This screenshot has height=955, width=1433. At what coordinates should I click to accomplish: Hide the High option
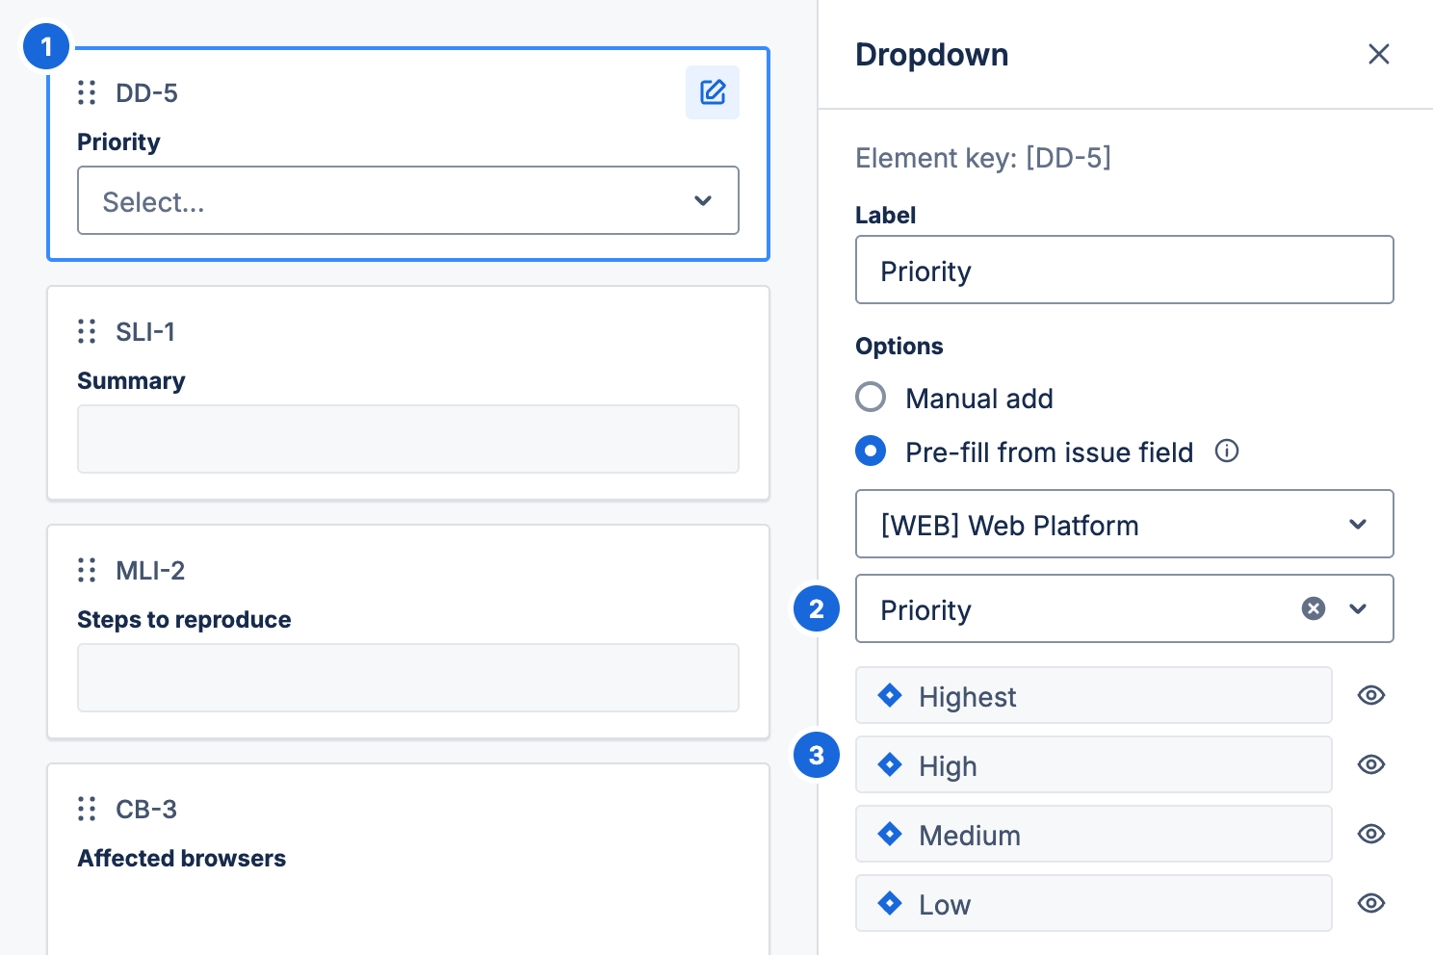pyautogui.click(x=1371, y=764)
